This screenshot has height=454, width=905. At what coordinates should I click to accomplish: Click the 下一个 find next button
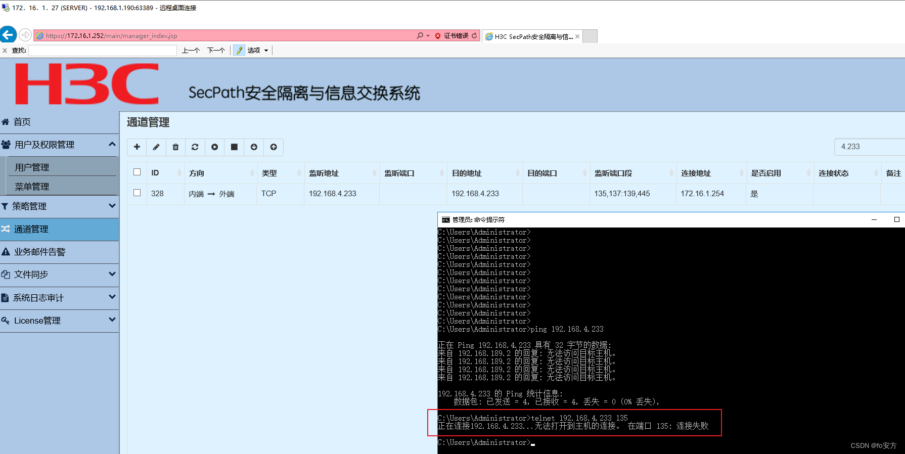click(x=216, y=51)
